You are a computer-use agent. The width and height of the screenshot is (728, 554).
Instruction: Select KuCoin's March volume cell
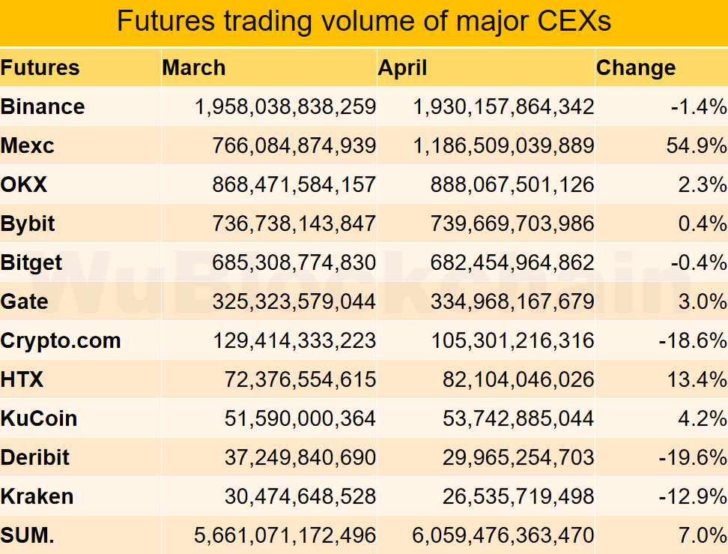[300, 418]
